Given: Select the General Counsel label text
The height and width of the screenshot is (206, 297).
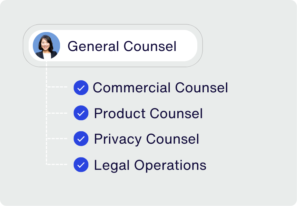Looking at the screenshot, I should [x=122, y=47].
